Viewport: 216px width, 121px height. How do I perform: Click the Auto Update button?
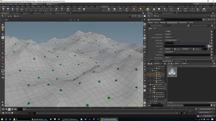tap(208, 116)
